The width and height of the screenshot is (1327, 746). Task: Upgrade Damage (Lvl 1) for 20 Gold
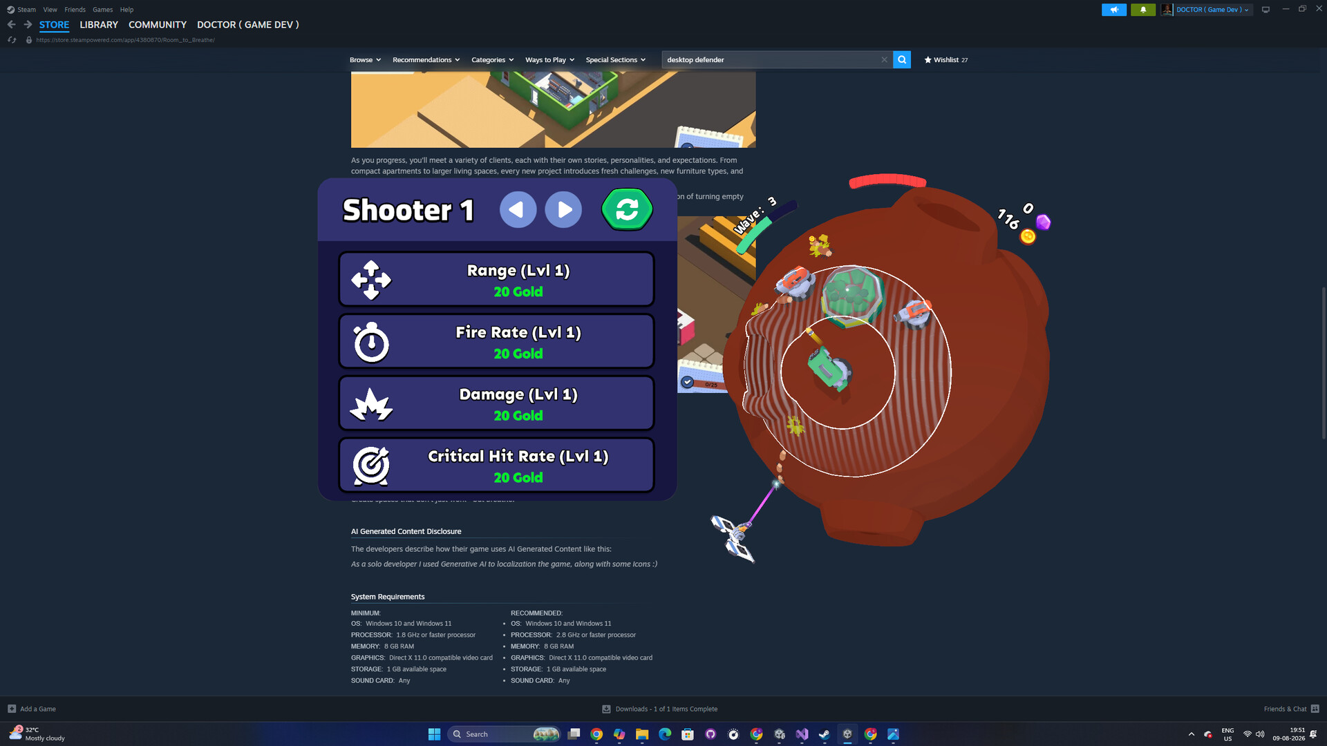pos(496,403)
